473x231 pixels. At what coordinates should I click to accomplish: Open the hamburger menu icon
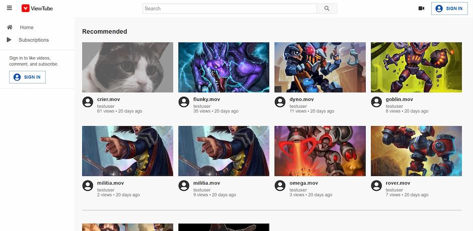[10, 8]
